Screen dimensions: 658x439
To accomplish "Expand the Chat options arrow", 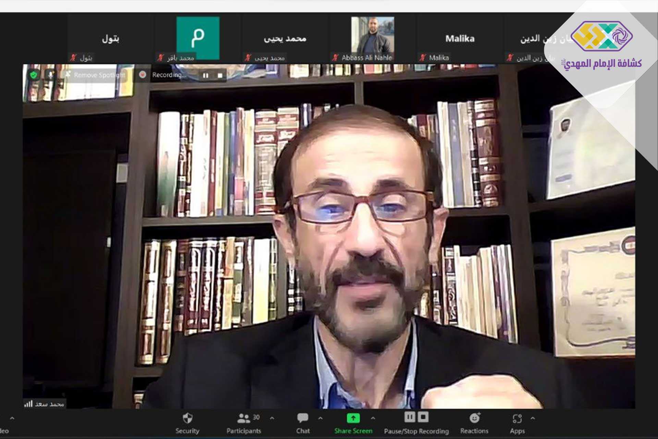I will click(x=320, y=418).
